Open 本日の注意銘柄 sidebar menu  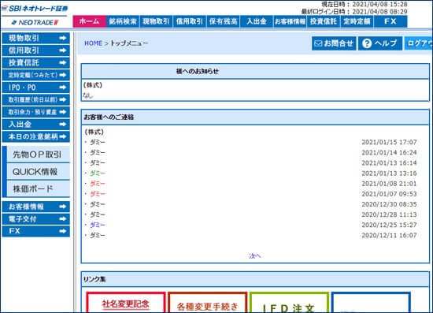click(35, 136)
